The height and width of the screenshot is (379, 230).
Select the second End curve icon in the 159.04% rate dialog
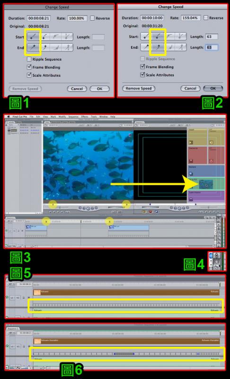158,47
